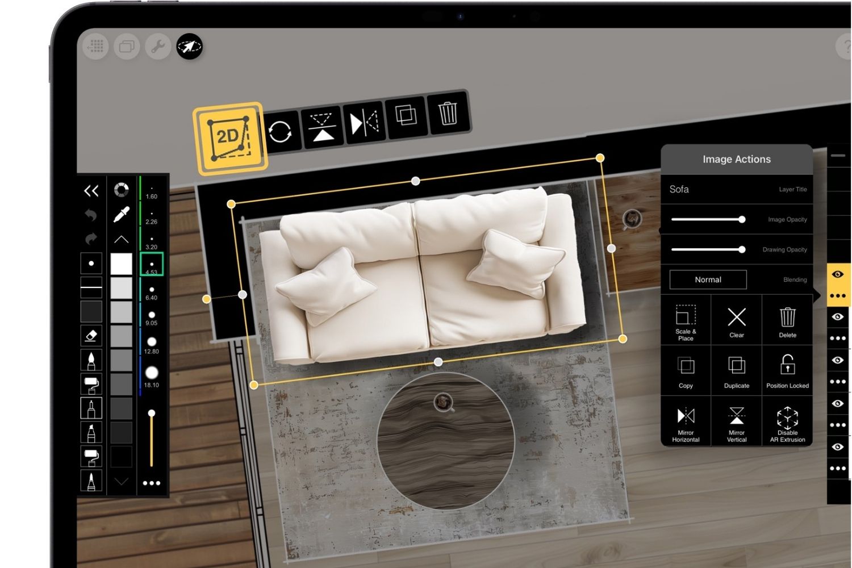Open the wrench settings icon
Screen dimensions: 852x568
[158, 46]
